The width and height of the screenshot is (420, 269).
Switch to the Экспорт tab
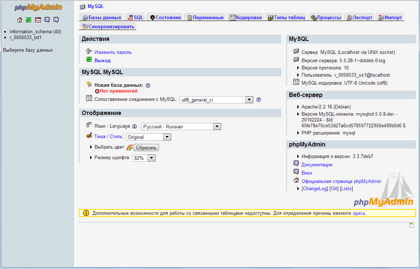[x=359, y=17]
